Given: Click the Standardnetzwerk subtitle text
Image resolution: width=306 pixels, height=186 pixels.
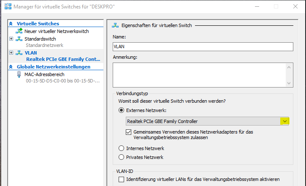Looking at the screenshot, I should (x=44, y=45).
